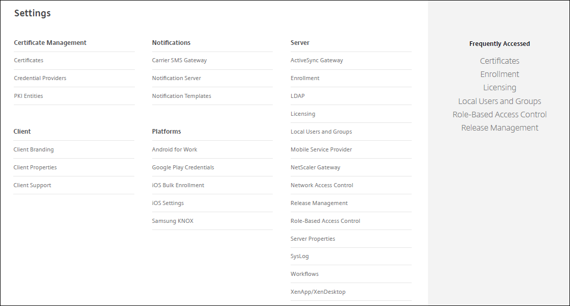Open Android for Work settings
Screen dimensions: 570x306
[x=174, y=149]
